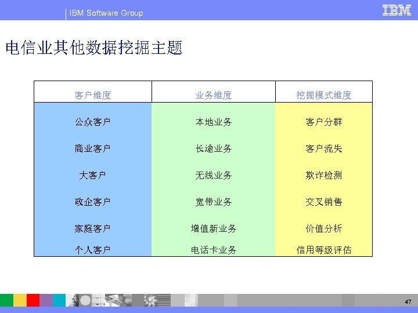Click the cell '本地业务'
This screenshot has height=313, width=418.
214,122
